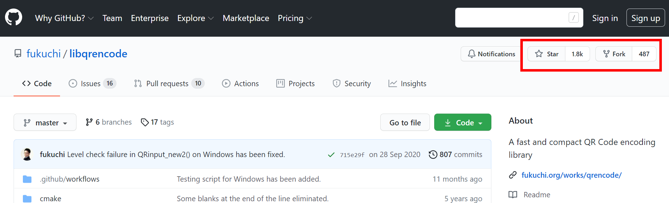Viewport: 669px width, 203px height.
Task: Open the commit history clock icon
Action: tap(433, 154)
